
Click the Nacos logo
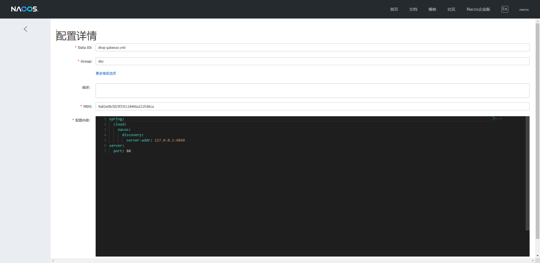point(25,9)
